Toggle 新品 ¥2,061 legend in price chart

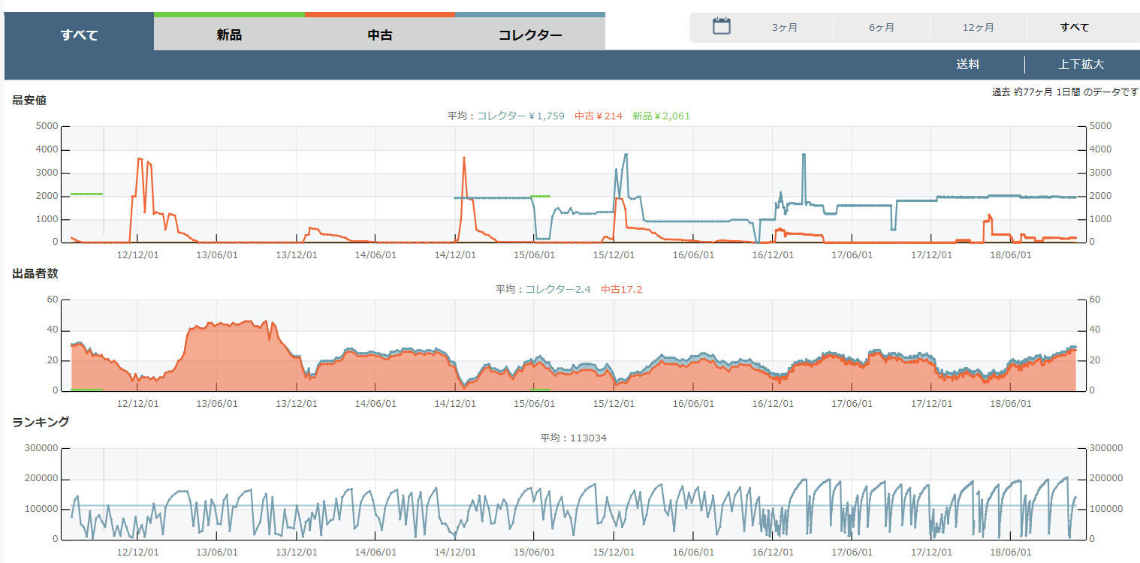[x=661, y=116]
